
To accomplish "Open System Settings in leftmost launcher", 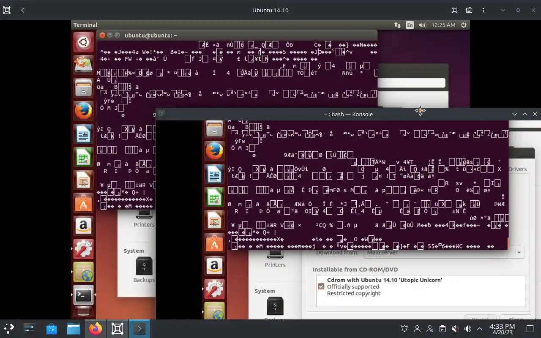I will (x=83, y=249).
